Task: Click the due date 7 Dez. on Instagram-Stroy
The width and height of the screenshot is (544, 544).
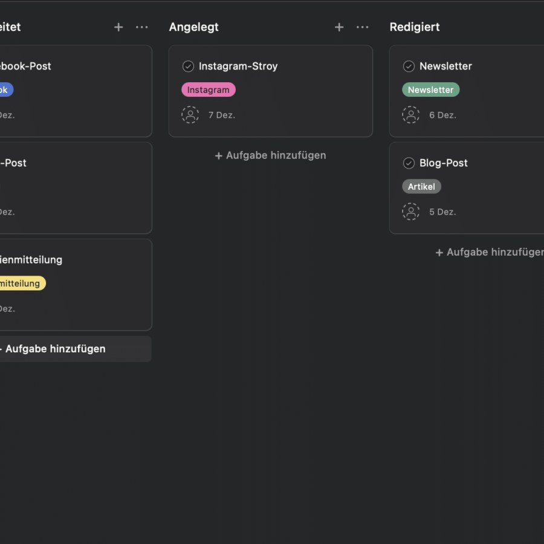Action: click(x=222, y=115)
